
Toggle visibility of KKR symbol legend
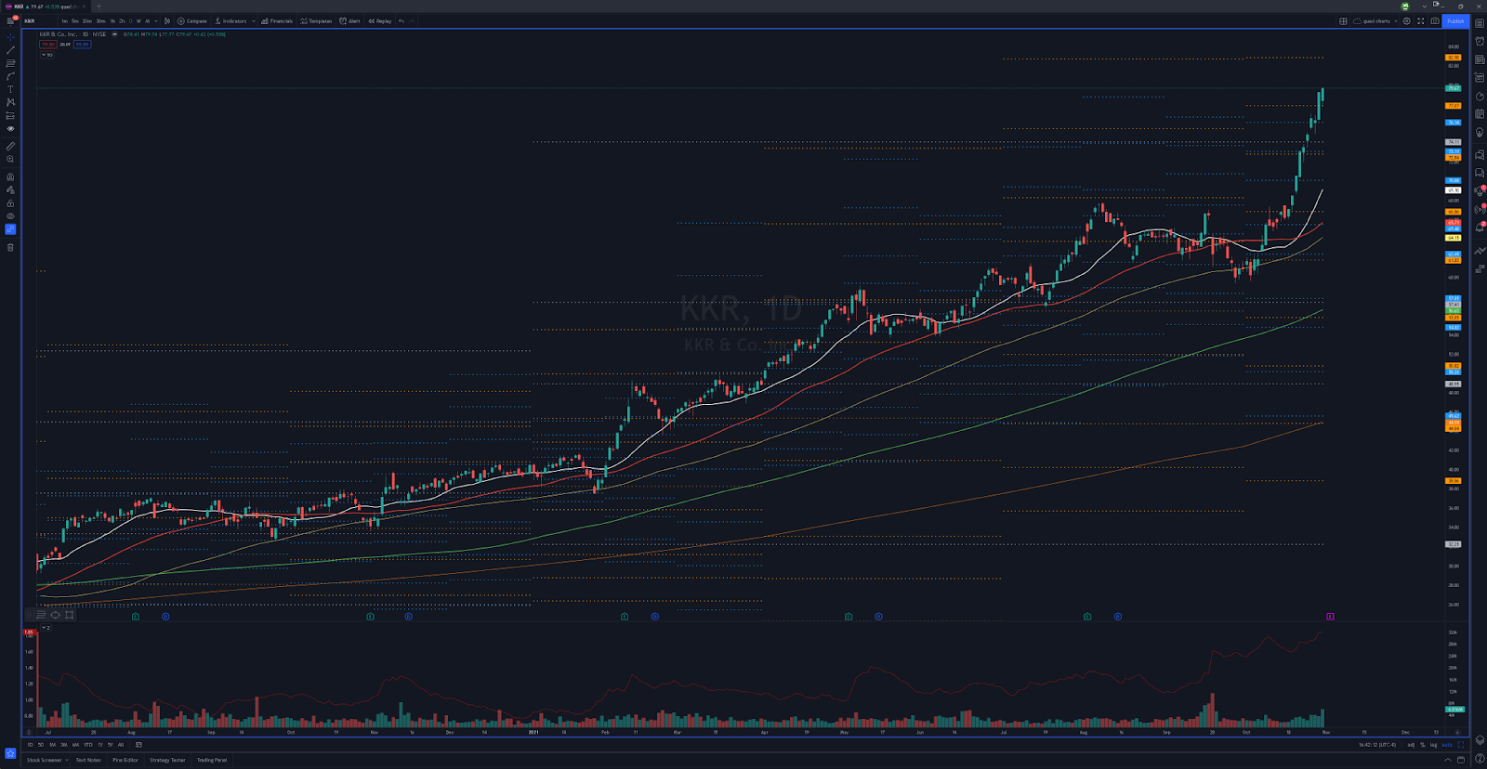click(115, 34)
